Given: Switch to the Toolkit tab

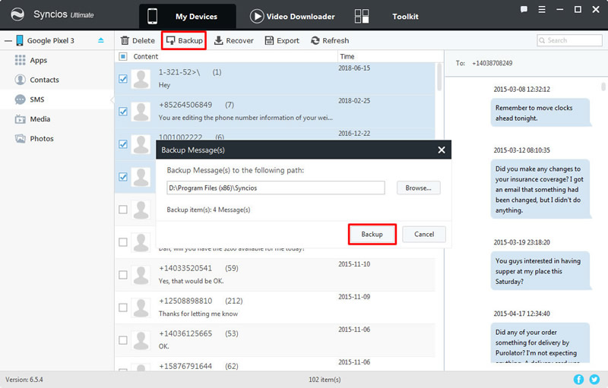Looking at the screenshot, I should (387, 16).
